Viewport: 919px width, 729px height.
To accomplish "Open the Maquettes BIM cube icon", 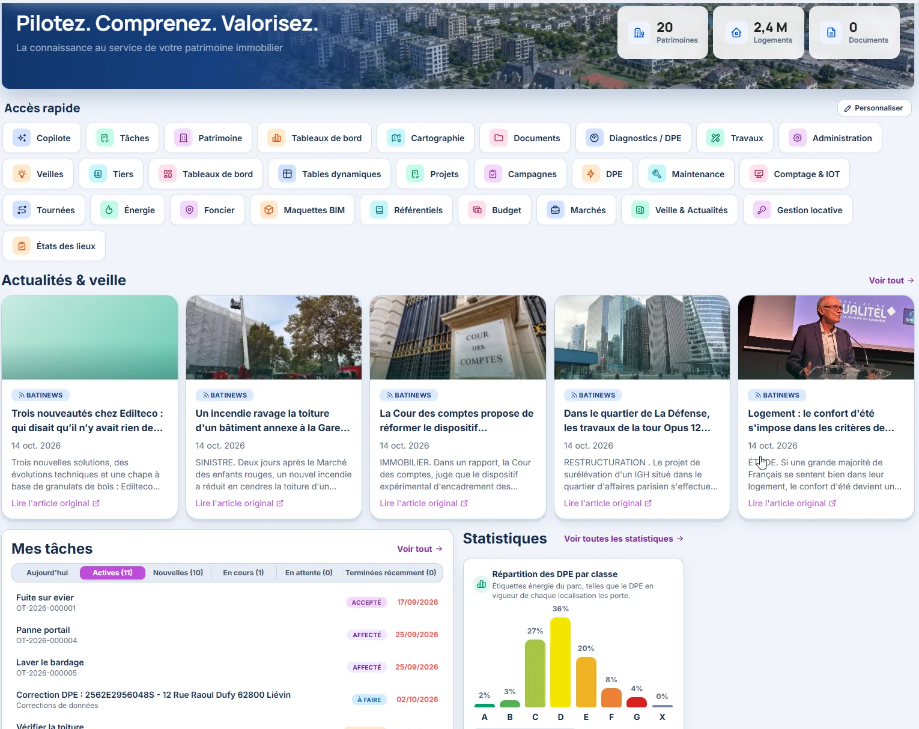I will (x=268, y=210).
